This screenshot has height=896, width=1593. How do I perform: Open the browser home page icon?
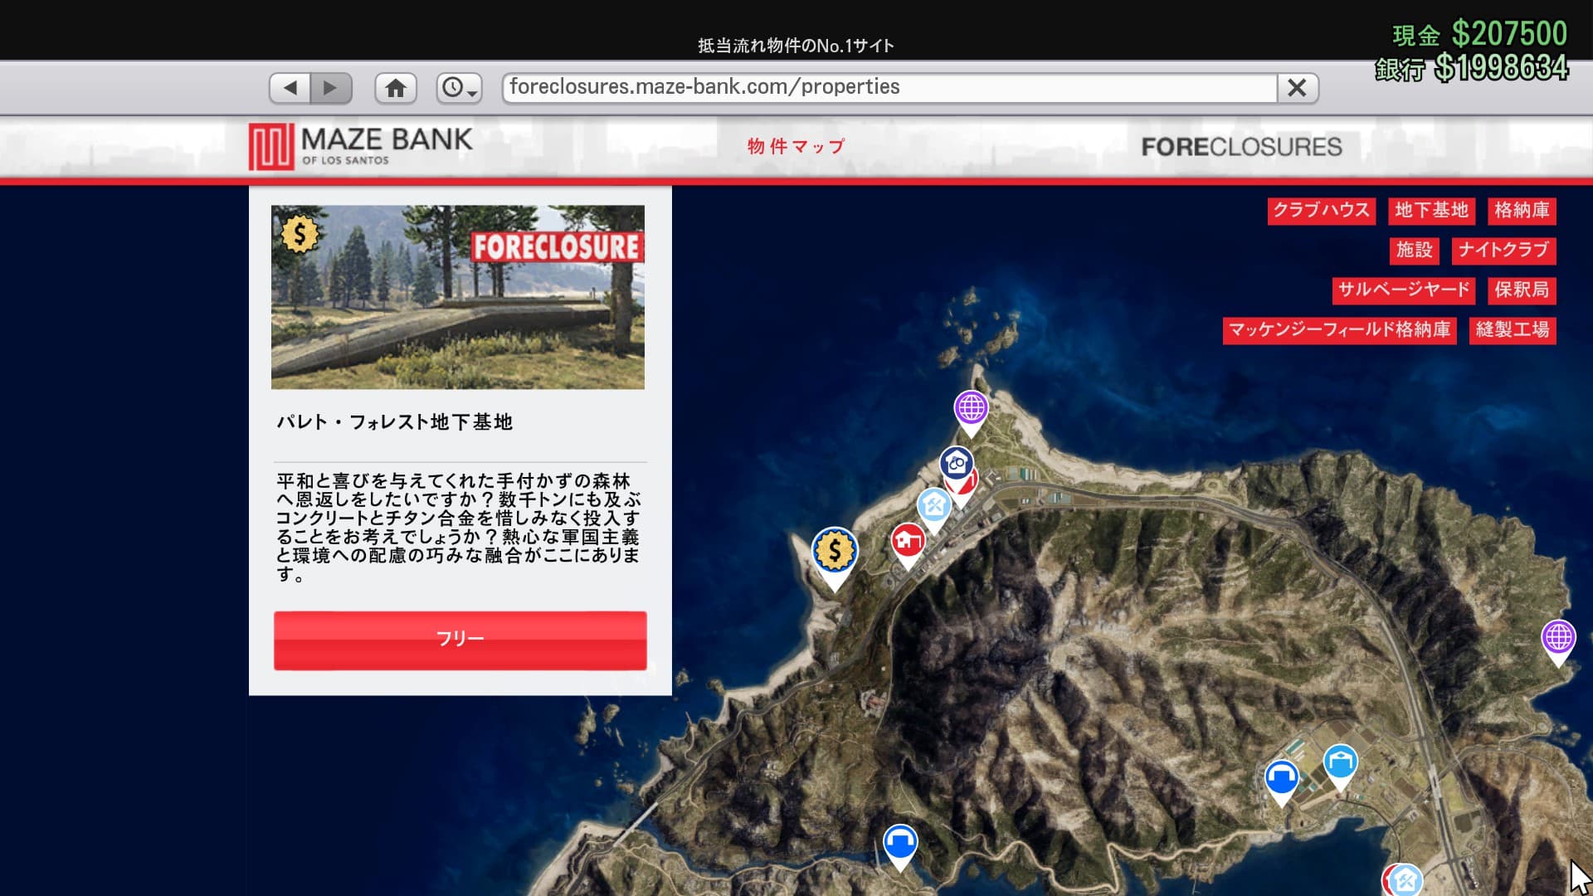pyautogui.click(x=396, y=88)
